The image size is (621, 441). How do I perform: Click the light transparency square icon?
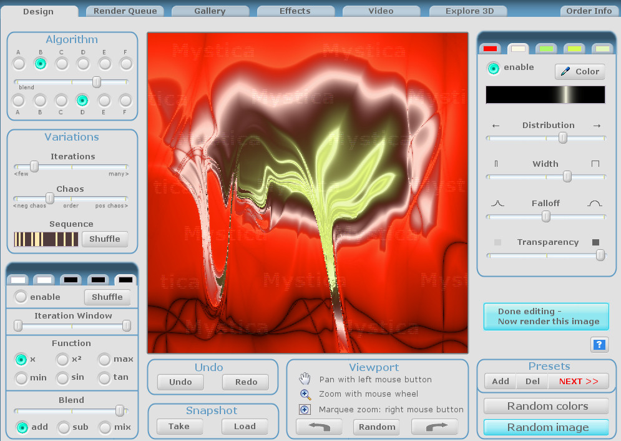pyautogui.click(x=497, y=242)
